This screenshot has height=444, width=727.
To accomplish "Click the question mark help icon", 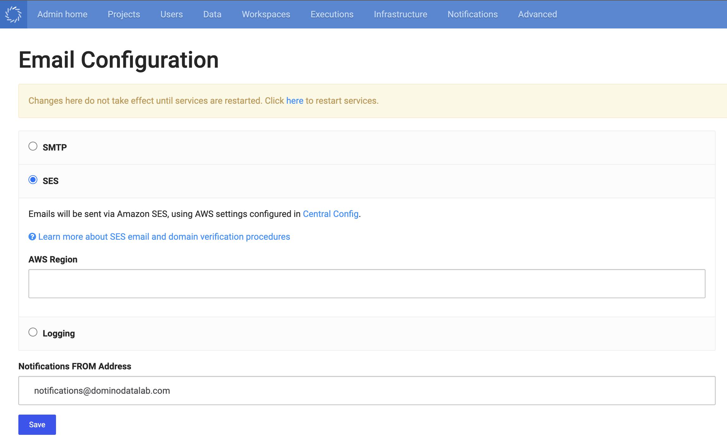I will [32, 237].
